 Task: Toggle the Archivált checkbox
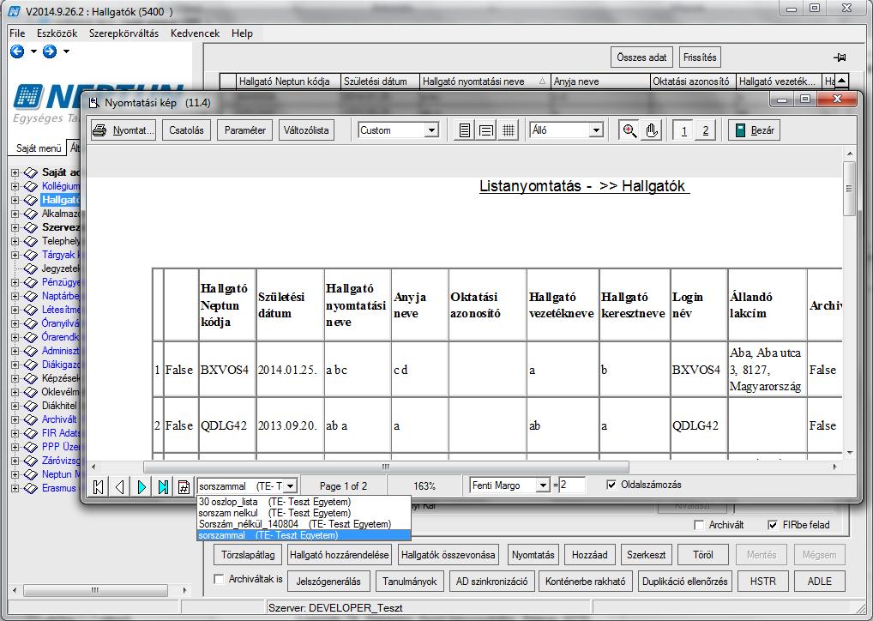(699, 525)
